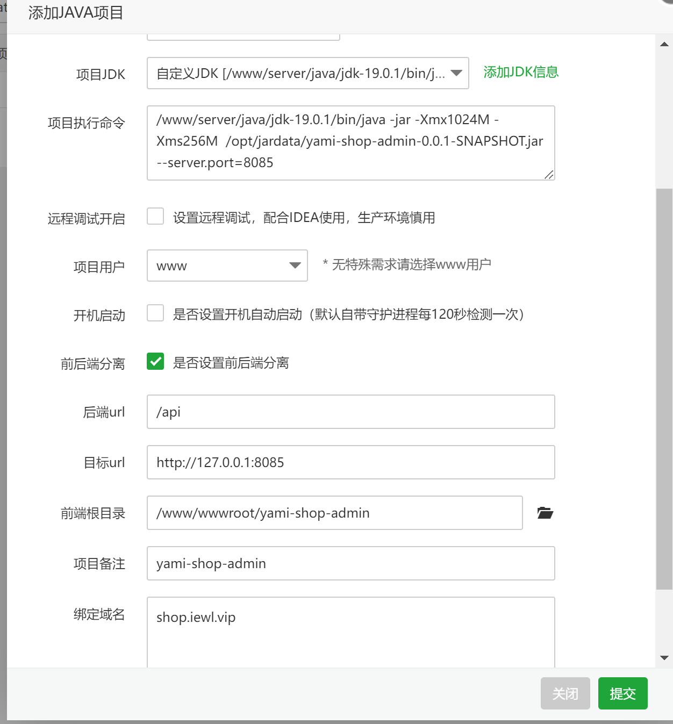Click the textarea resize handle of 项目执行命令
Screen dimensions: 673x724
coord(549,174)
